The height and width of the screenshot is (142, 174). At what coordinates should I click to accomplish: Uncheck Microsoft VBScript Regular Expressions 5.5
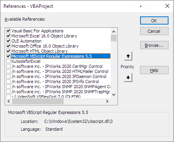(x=9, y=56)
